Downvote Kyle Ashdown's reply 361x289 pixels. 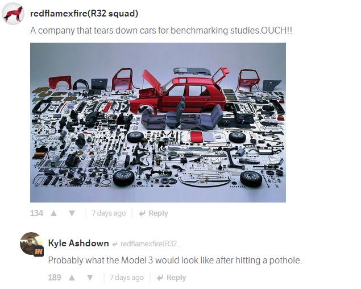coord(90,278)
